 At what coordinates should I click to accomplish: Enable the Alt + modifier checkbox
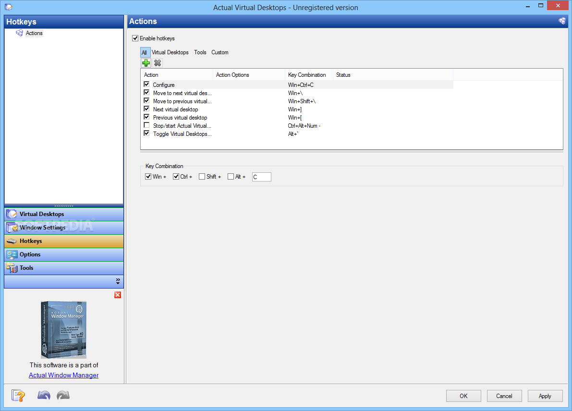point(231,177)
